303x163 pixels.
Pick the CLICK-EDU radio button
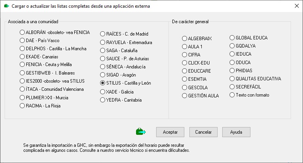(x=196, y=63)
